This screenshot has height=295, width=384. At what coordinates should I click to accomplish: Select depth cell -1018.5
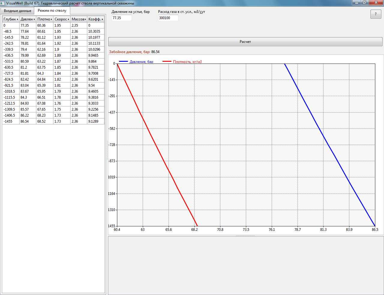click(x=11, y=91)
